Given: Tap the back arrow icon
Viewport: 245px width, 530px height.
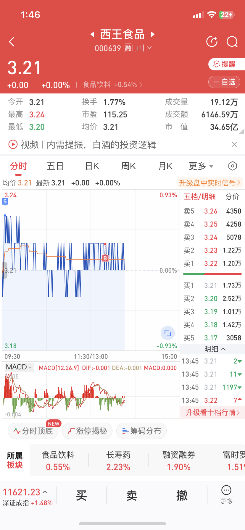Looking at the screenshot, I should (12, 42).
